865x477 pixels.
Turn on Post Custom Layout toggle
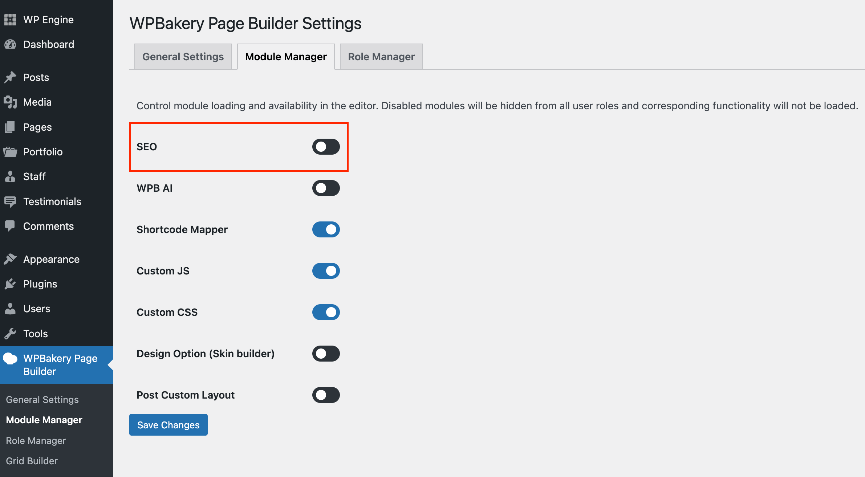(x=326, y=395)
